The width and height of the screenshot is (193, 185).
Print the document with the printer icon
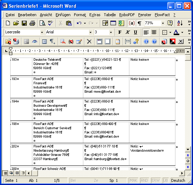(x=32, y=23)
